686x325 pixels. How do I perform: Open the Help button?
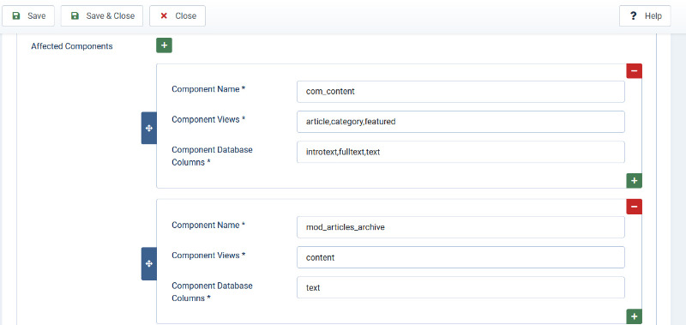[x=645, y=15]
